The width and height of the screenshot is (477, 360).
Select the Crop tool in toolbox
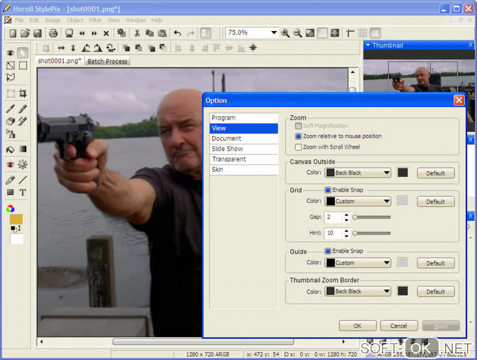(x=22, y=93)
